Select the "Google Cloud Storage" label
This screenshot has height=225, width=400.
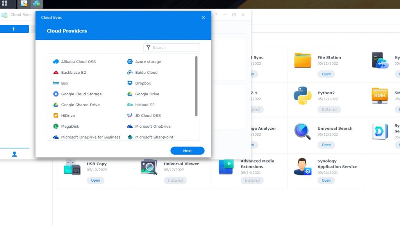click(x=81, y=94)
